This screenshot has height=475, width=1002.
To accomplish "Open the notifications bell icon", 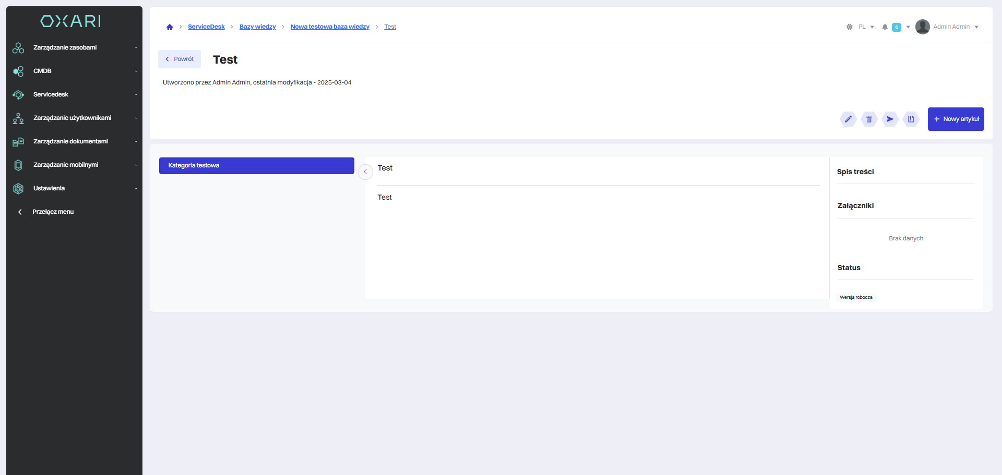I will coord(885,27).
